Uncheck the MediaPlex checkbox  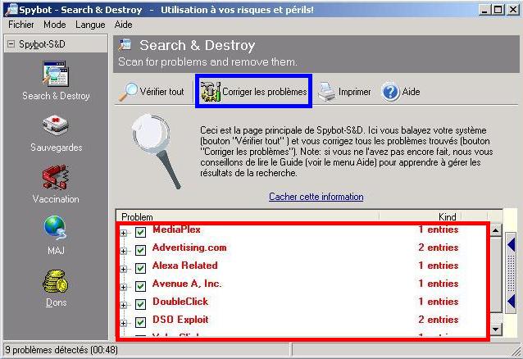point(140,232)
